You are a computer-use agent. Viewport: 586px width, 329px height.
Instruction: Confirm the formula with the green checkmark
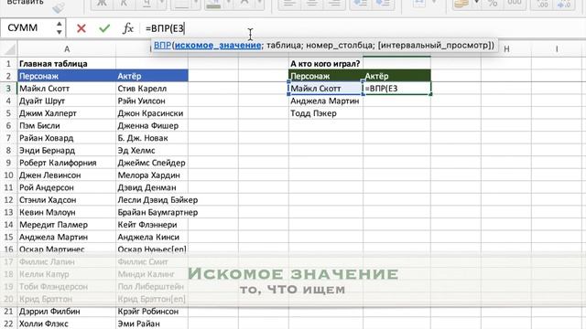point(104,28)
